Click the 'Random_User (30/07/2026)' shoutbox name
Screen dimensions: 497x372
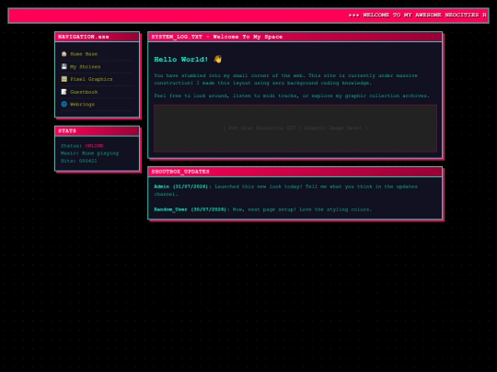pos(191,209)
